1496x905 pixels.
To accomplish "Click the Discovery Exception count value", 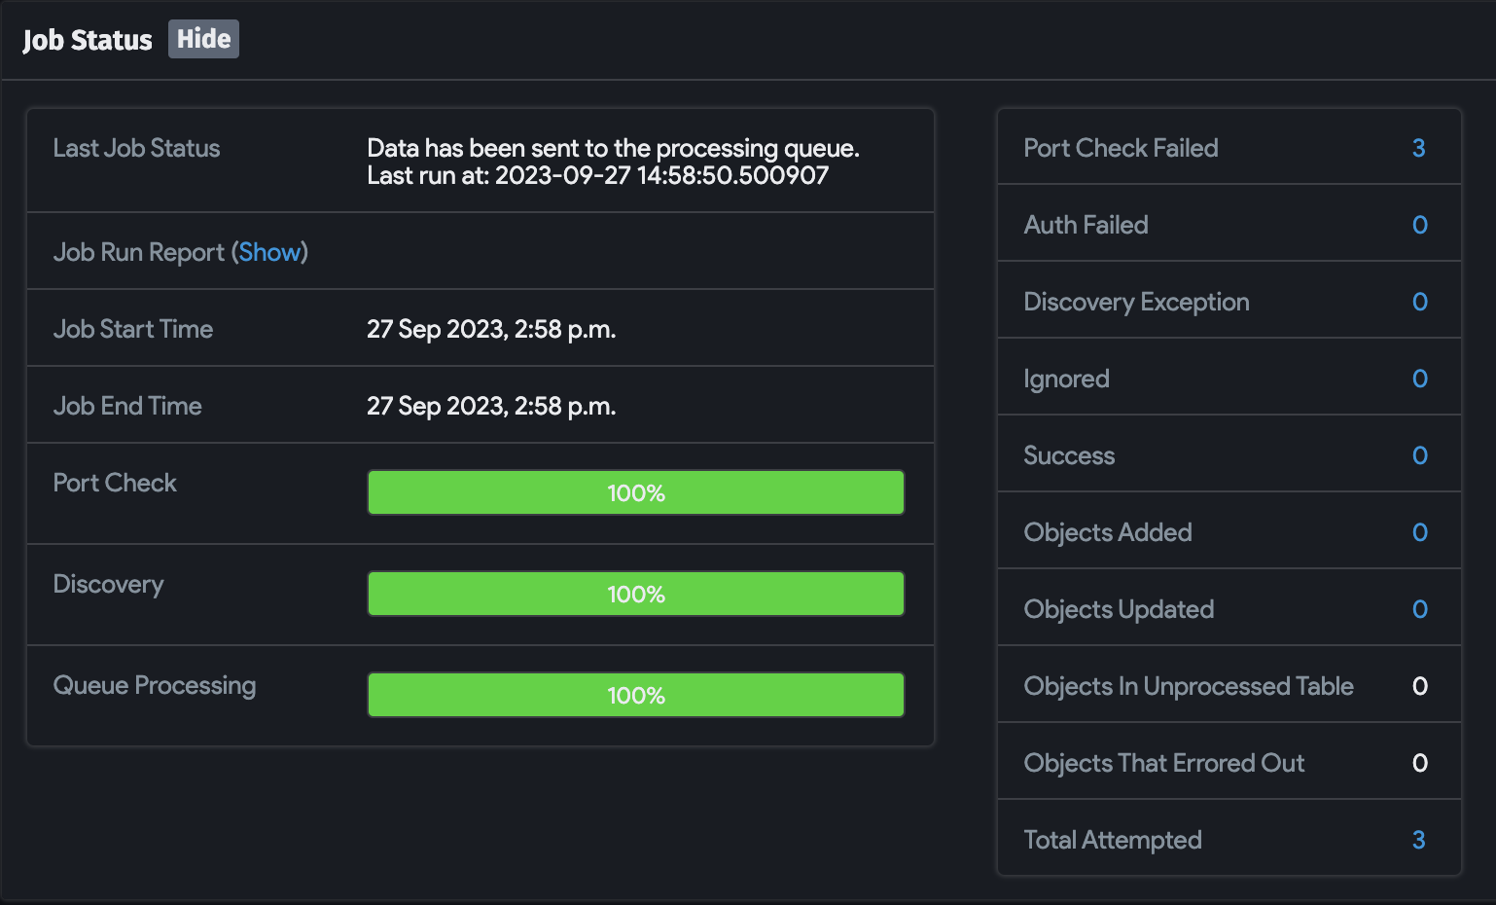I will pyautogui.click(x=1419, y=302).
